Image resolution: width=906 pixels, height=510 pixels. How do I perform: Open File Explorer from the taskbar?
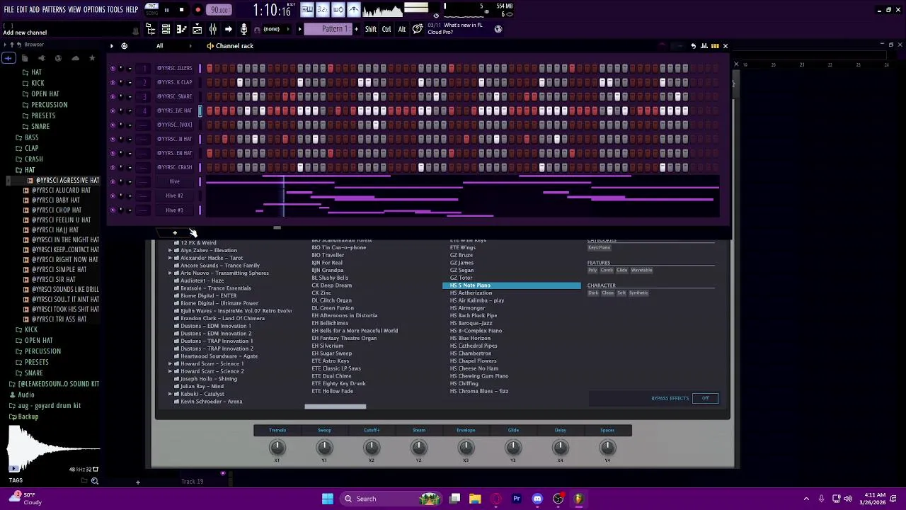pos(475,499)
